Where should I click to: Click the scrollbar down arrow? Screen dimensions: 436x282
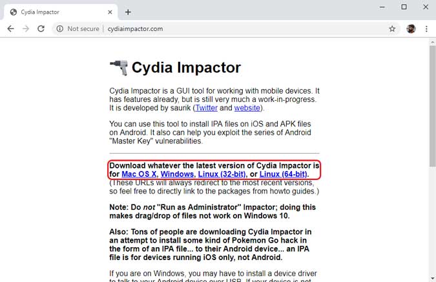pyautogui.click(x=431, y=277)
